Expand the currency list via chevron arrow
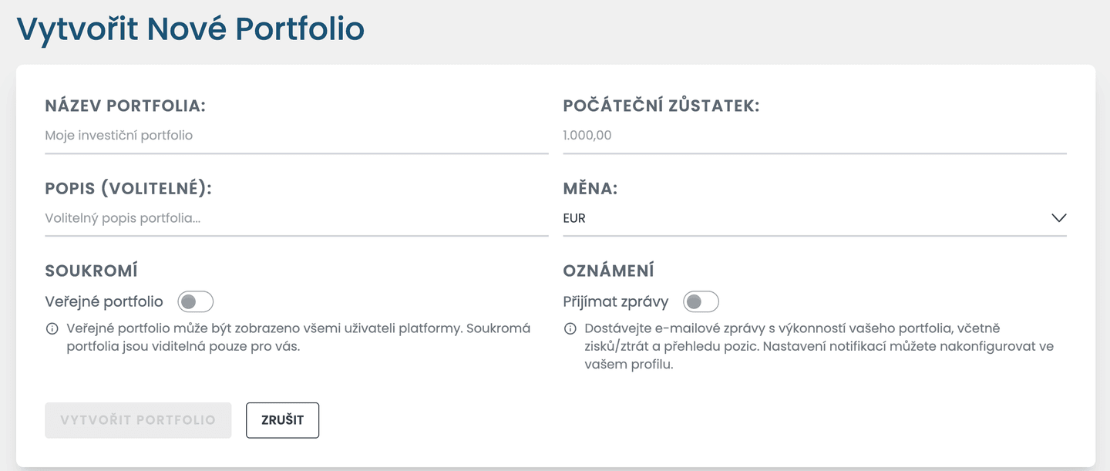The image size is (1110, 471). point(1058,217)
